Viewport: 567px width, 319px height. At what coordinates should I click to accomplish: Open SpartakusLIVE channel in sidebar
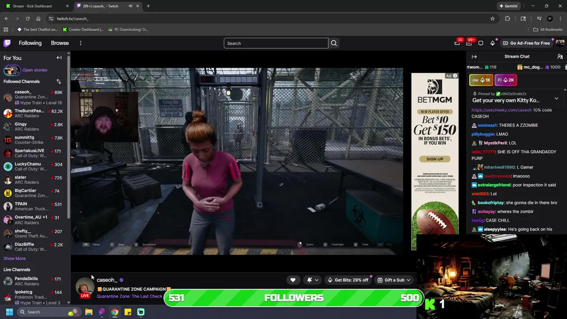[34, 153]
